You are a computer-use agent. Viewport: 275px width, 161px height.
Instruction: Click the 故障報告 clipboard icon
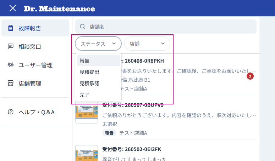11,28
